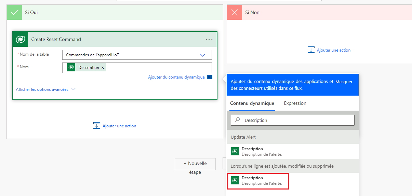412x196 pixels.
Task: Click the Si Oui branch header
Action: 115,12
